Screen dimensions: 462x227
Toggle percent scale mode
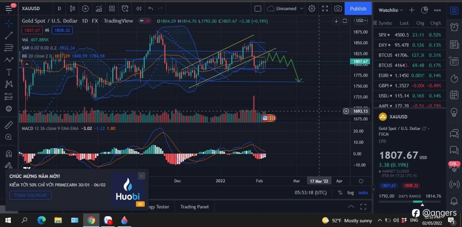pyautogui.click(x=340, y=192)
